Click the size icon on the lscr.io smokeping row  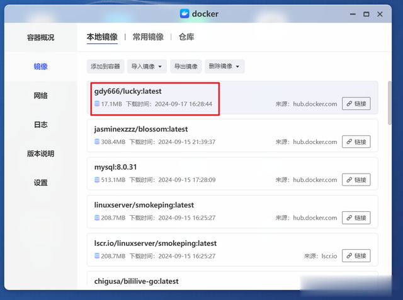pyautogui.click(x=97, y=255)
